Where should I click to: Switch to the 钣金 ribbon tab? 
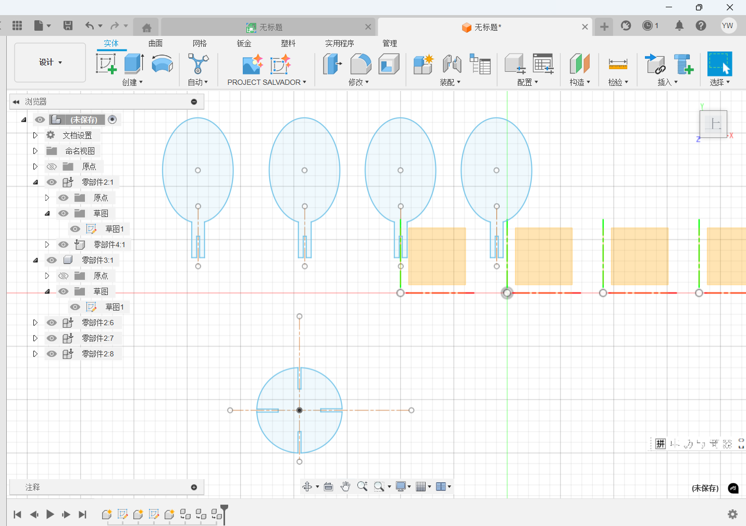pyautogui.click(x=244, y=43)
